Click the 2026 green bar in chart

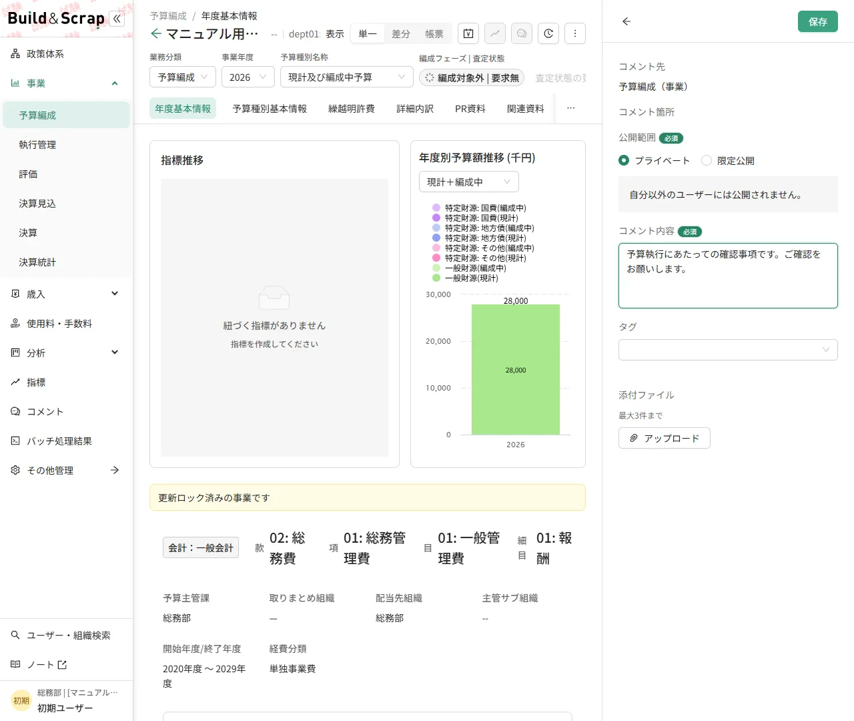click(x=516, y=370)
